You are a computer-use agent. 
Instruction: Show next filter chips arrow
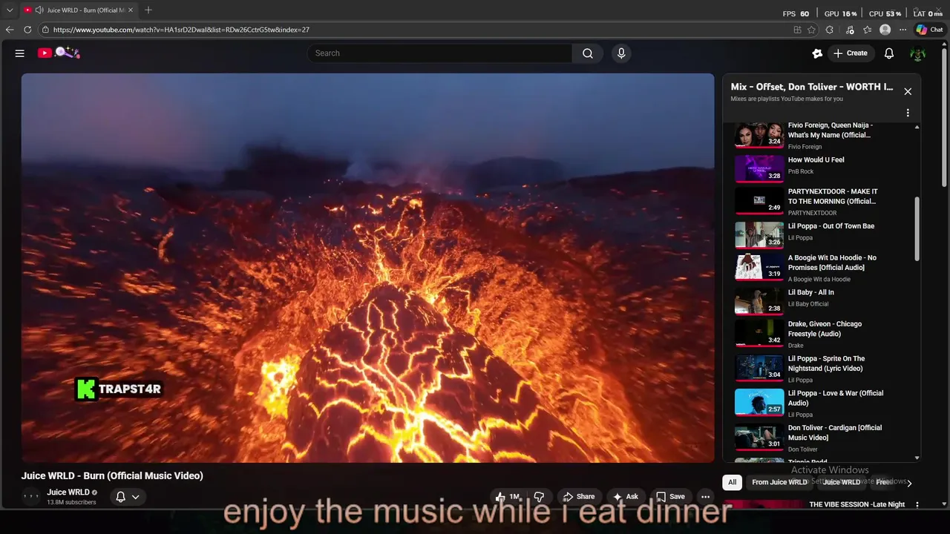pos(910,483)
